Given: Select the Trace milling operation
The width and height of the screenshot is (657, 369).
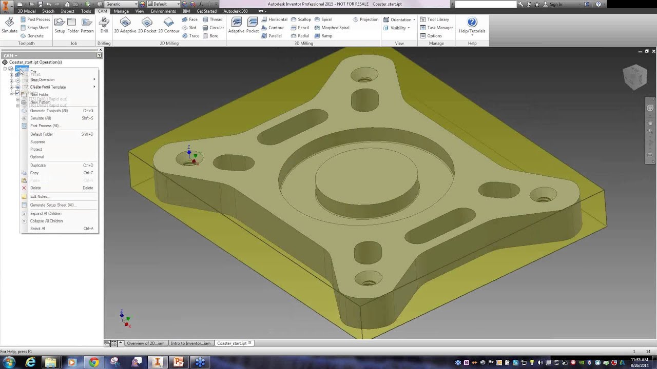Looking at the screenshot, I should pyautogui.click(x=191, y=36).
